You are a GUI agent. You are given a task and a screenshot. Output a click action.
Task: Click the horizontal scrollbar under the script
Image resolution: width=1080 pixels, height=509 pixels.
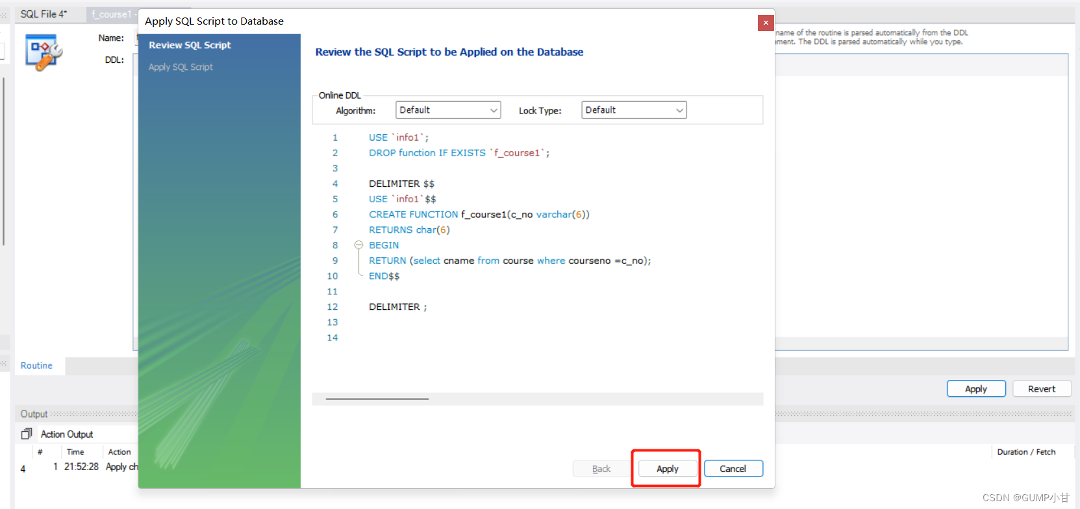pos(377,399)
